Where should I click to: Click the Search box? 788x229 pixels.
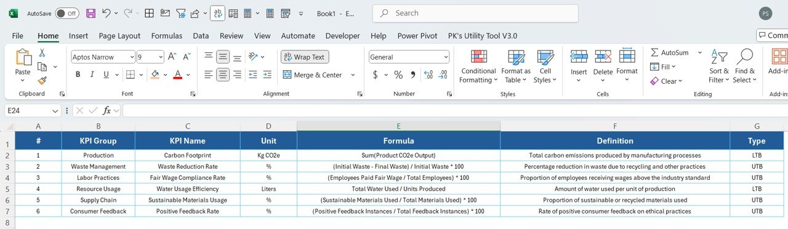[475, 13]
